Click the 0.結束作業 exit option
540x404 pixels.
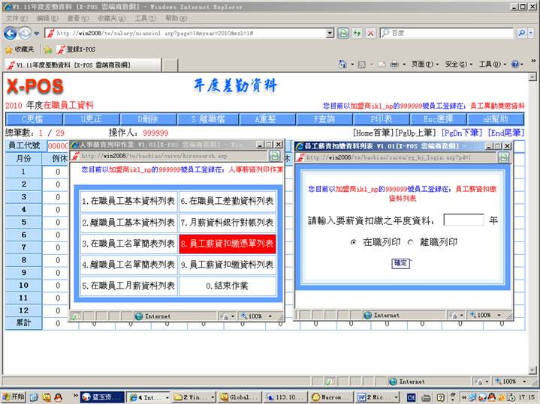pyautogui.click(x=228, y=286)
